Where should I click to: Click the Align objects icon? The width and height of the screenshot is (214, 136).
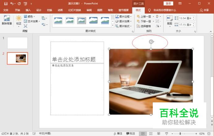158,16
